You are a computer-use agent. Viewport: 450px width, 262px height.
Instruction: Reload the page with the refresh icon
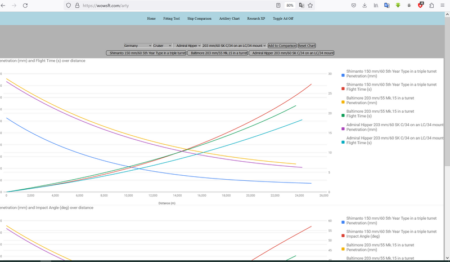tap(25, 6)
